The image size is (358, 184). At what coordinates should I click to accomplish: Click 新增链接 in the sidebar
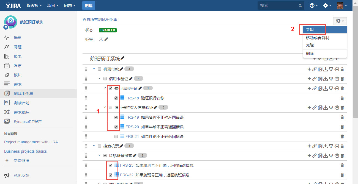pyautogui.click(x=21, y=161)
